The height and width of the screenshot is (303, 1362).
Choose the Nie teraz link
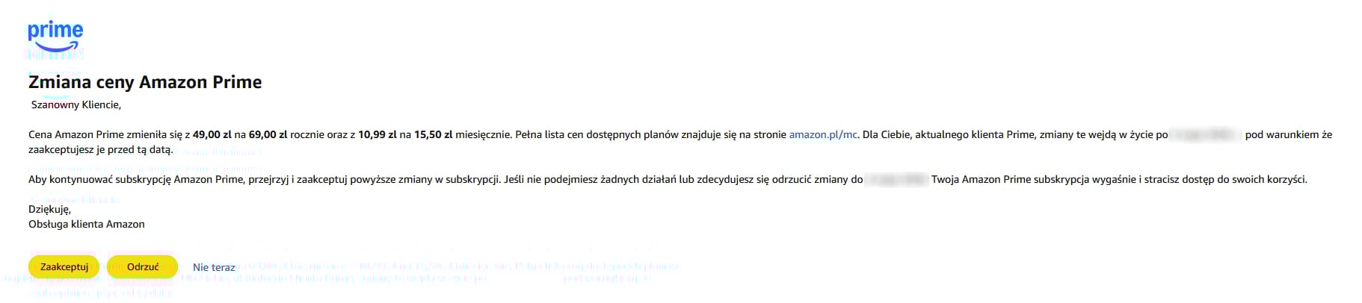coord(214,267)
